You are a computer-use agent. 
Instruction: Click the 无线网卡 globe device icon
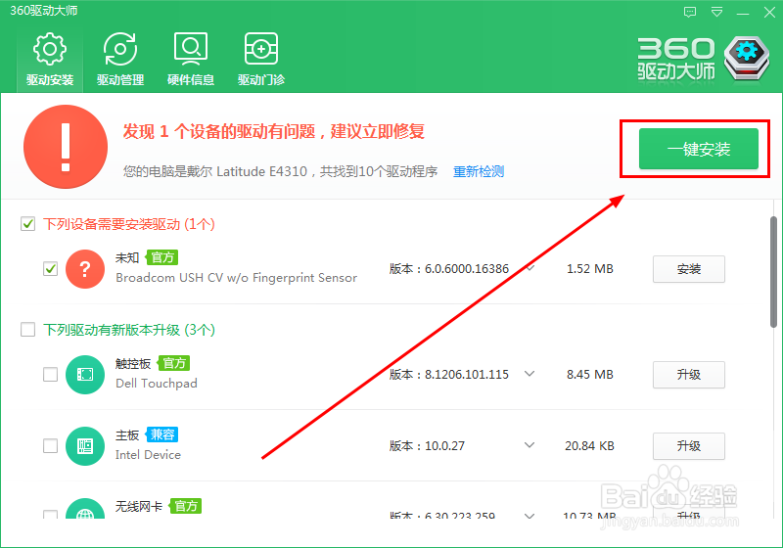coord(85,509)
